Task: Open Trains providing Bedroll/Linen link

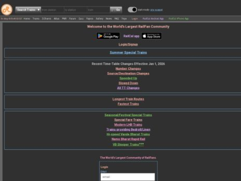Action: coord(129,130)
